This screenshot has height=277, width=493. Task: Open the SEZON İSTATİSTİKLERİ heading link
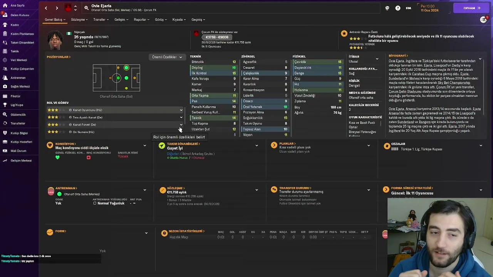(186, 231)
